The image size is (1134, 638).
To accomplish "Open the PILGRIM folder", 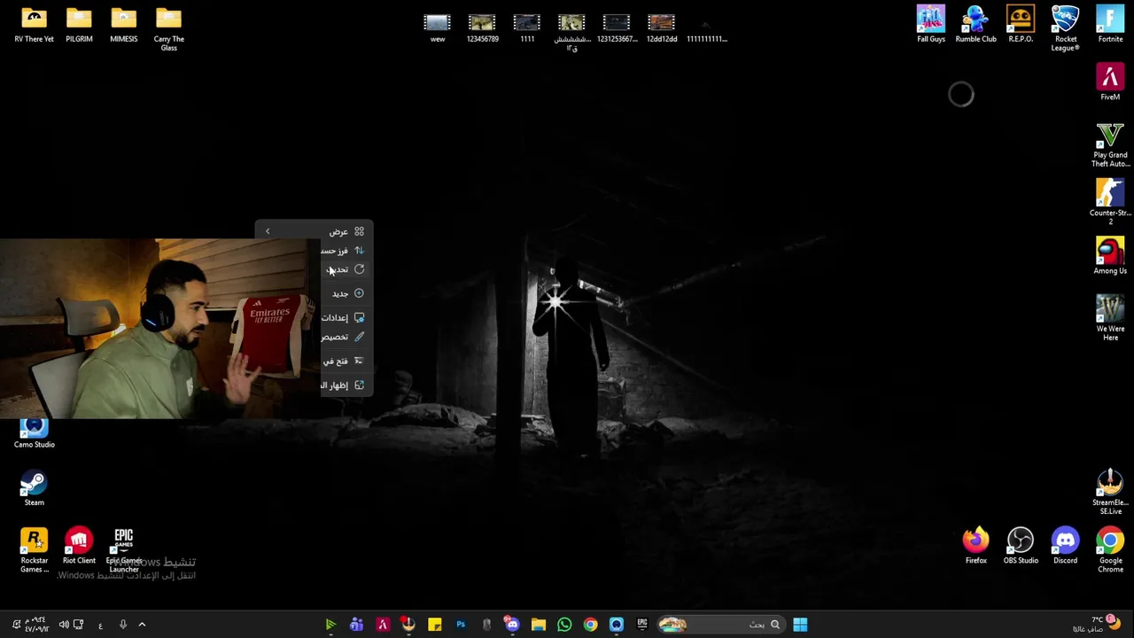I will coord(79,26).
